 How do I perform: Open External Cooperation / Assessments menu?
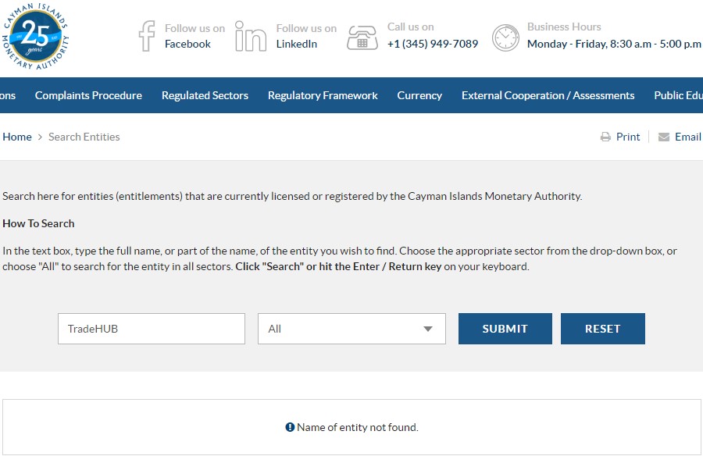548,95
